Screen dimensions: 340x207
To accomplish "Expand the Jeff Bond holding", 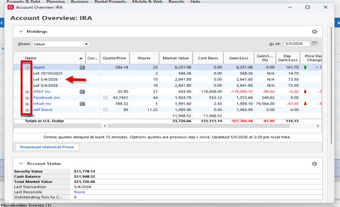I will (x=27, y=110).
